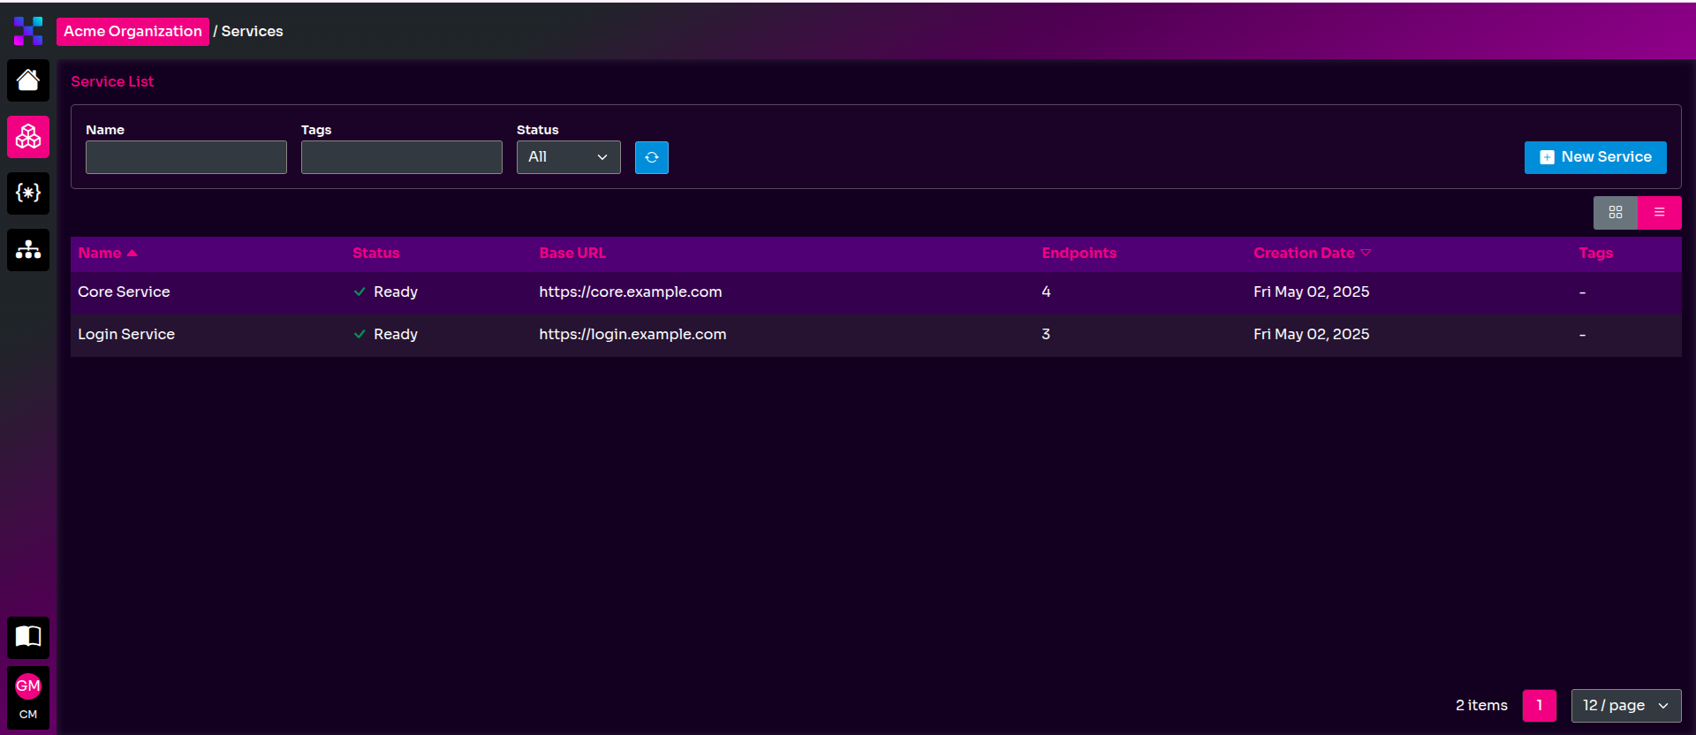This screenshot has width=1696, height=735.
Task: Click the app logo icon
Action: [x=28, y=31]
